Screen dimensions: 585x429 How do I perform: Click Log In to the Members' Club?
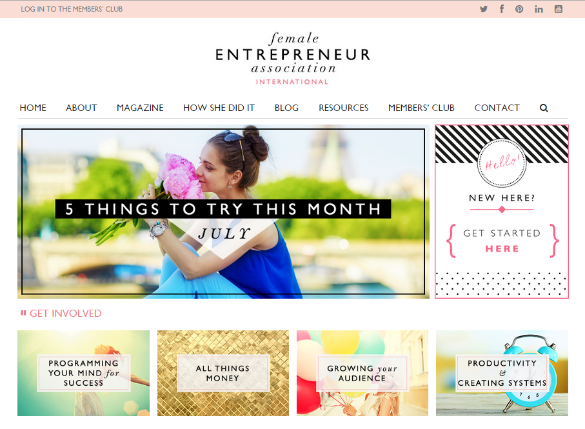(x=72, y=9)
